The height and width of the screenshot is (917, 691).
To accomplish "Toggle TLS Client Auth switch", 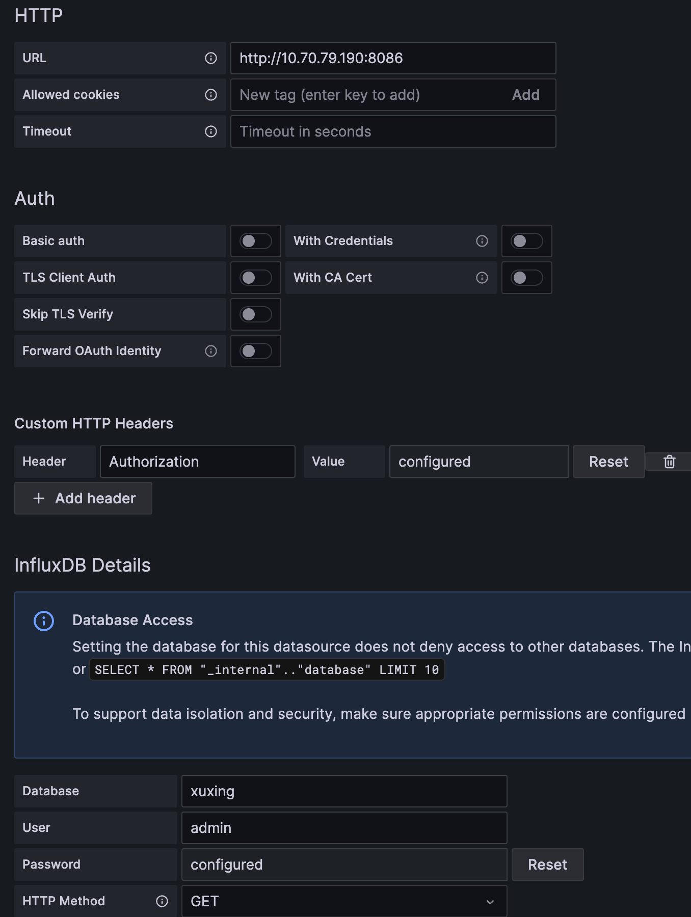I will pyautogui.click(x=256, y=278).
